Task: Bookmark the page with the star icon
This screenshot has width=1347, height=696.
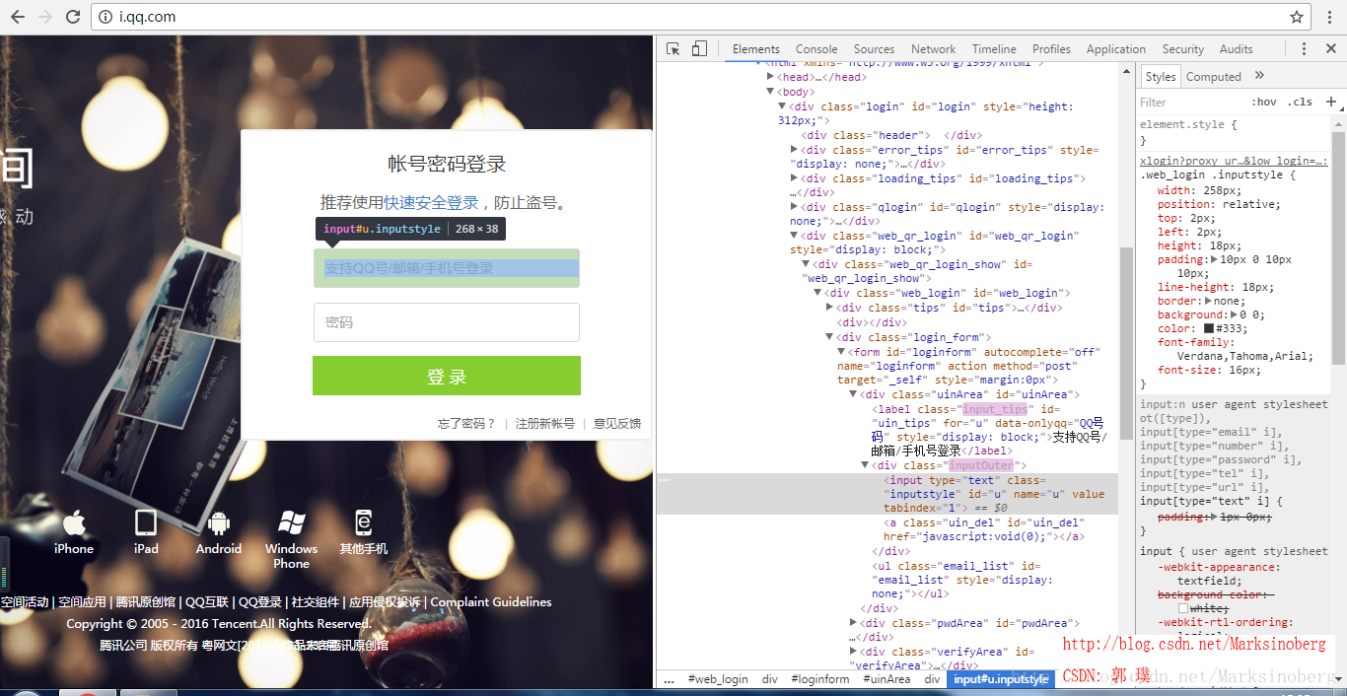Action: (1297, 17)
